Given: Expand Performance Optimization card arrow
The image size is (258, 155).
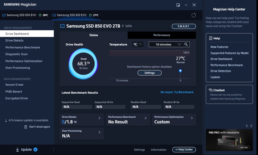Looking at the screenshot, I should (192, 118).
